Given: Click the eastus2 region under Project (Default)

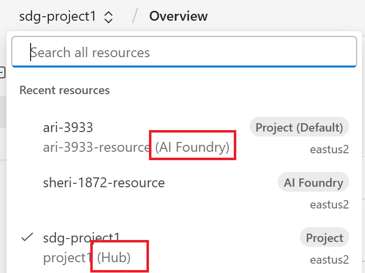Looking at the screenshot, I should pos(329,149).
